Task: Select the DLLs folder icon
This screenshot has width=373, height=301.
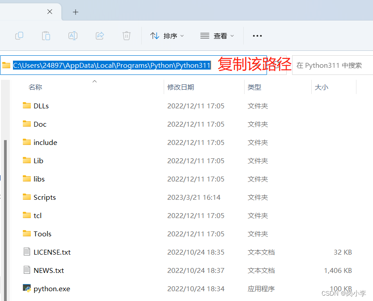Action: (x=27, y=105)
